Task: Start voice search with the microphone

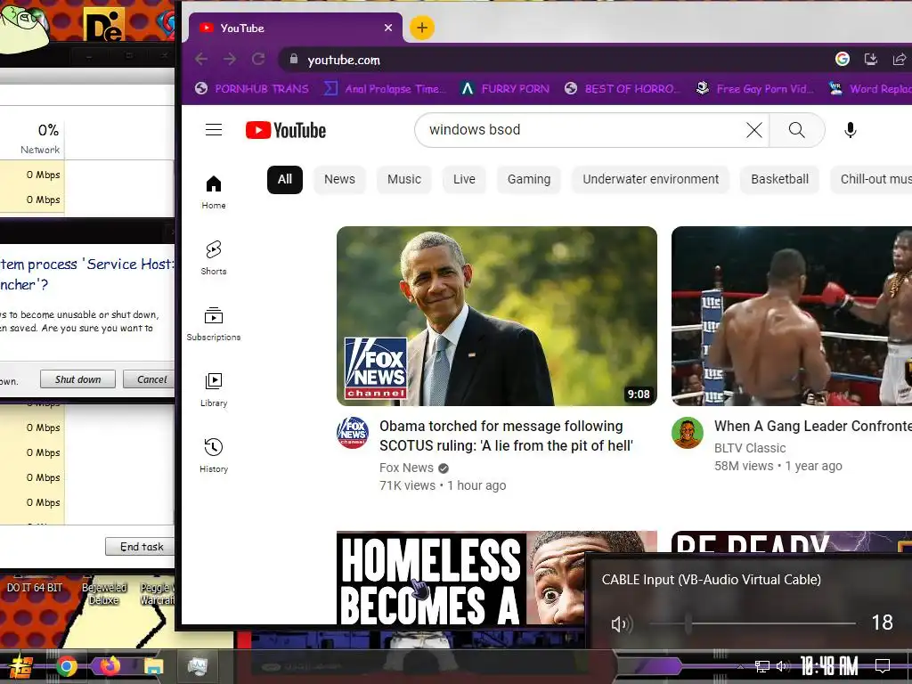Action: [850, 130]
